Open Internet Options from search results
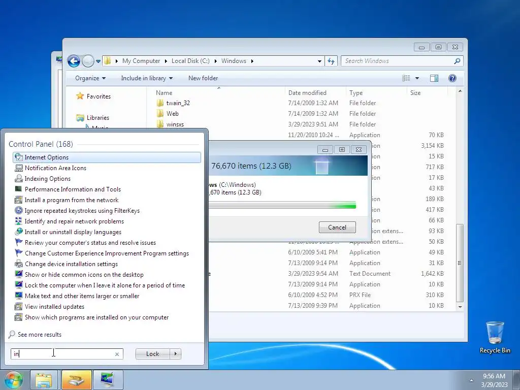 pos(107,157)
